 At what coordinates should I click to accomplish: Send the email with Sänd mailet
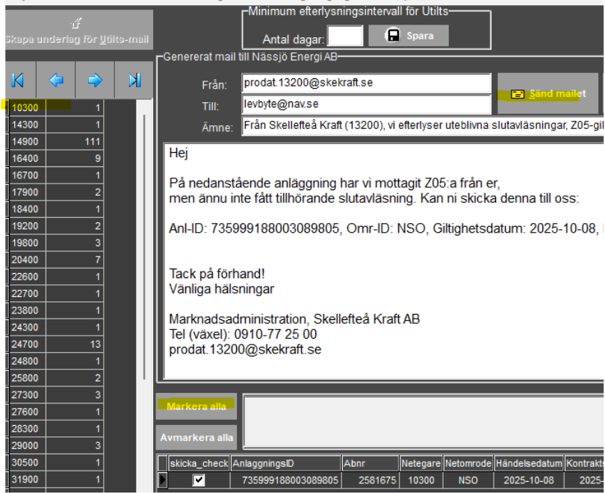[x=548, y=94]
